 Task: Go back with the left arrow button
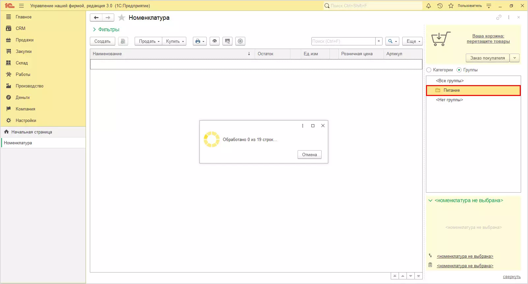point(96,17)
